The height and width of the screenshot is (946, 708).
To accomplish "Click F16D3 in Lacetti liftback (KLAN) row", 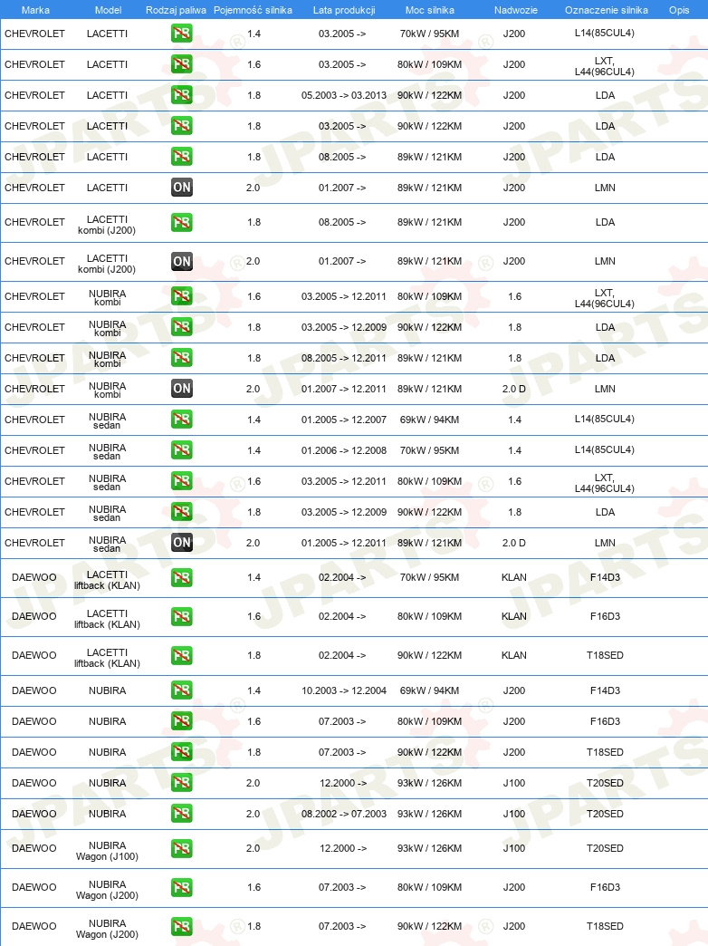I will pyautogui.click(x=605, y=616).
